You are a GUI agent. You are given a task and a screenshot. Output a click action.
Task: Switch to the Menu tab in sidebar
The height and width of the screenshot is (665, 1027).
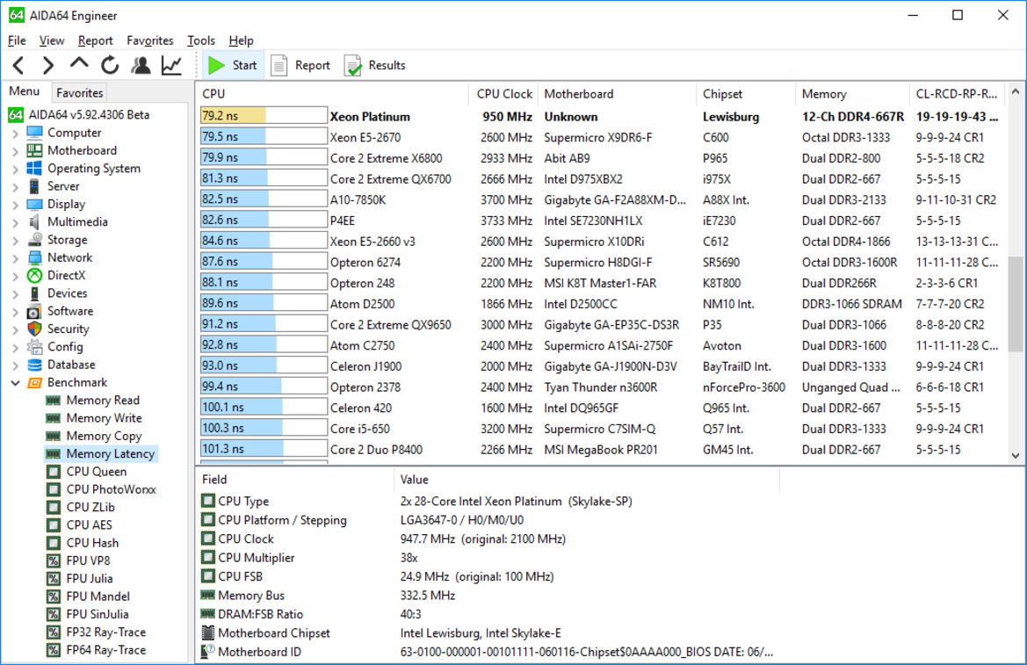coord(25,91)
